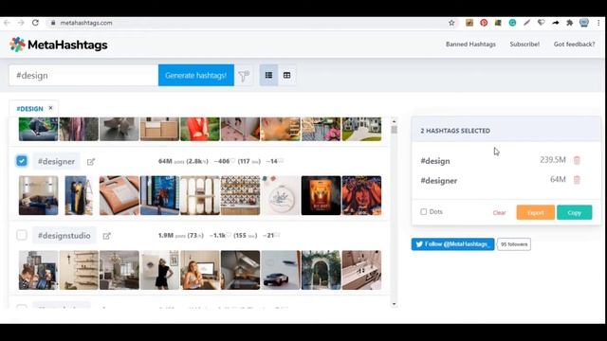Select the #DESIGN results tab
607x341 pixels.
pyautogui.click(x=29, y=109)
